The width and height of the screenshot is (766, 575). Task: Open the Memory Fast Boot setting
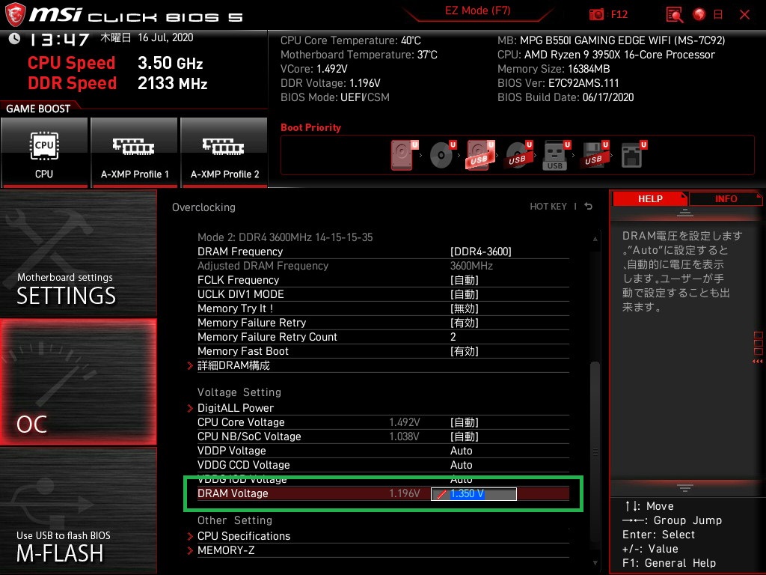[x=383, y=351]
